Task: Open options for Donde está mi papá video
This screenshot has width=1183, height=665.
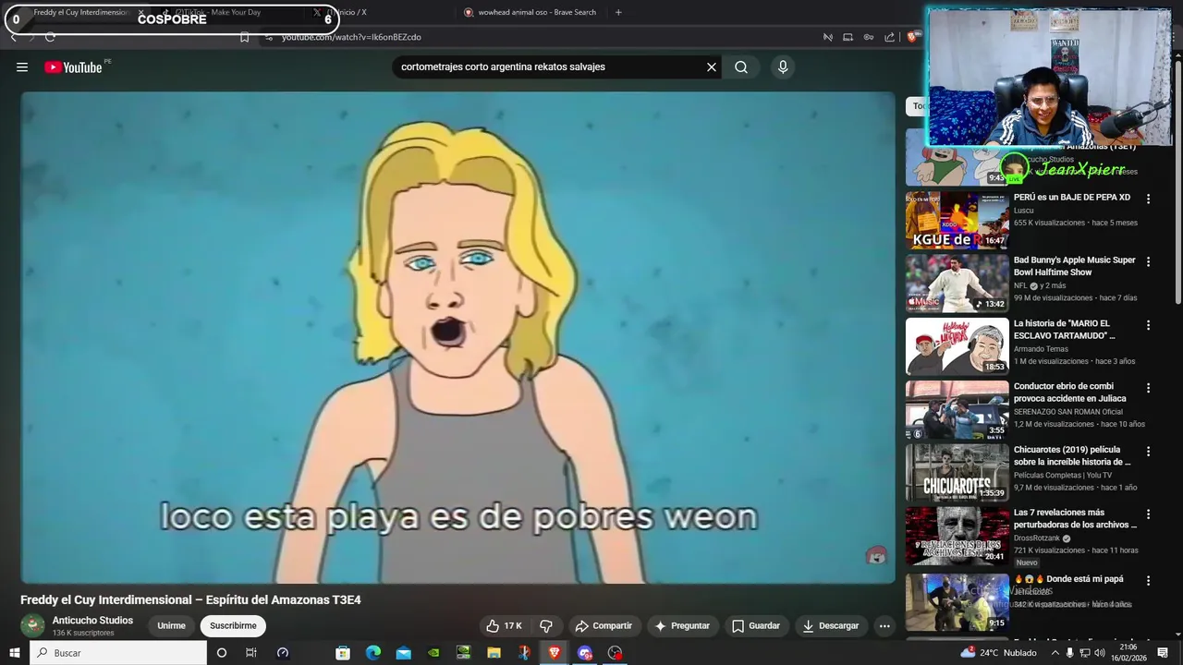Action: [1149, 581]
